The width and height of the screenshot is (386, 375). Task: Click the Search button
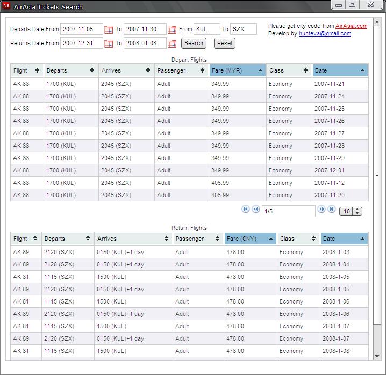coord(194,44)
